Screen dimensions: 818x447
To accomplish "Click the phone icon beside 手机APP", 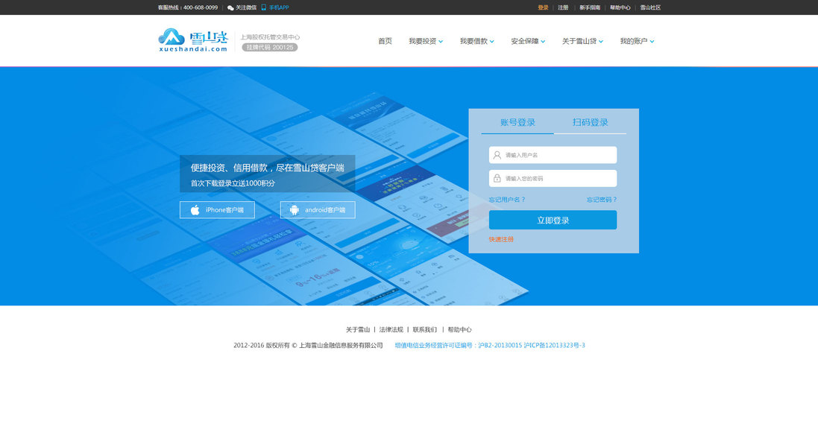I will [263, 7].
